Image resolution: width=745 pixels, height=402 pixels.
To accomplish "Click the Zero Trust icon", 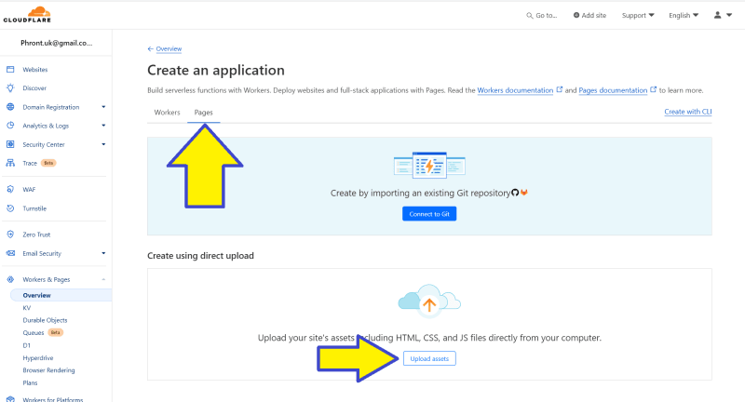I will click(x=10, y=234).
